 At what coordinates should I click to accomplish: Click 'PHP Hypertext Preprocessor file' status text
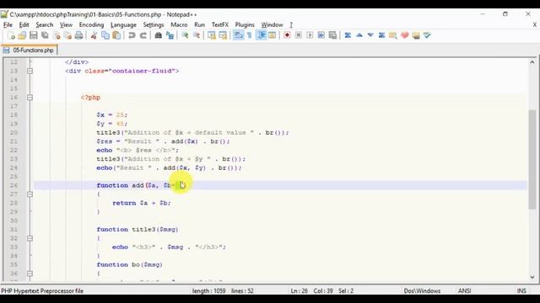point(42,290)
